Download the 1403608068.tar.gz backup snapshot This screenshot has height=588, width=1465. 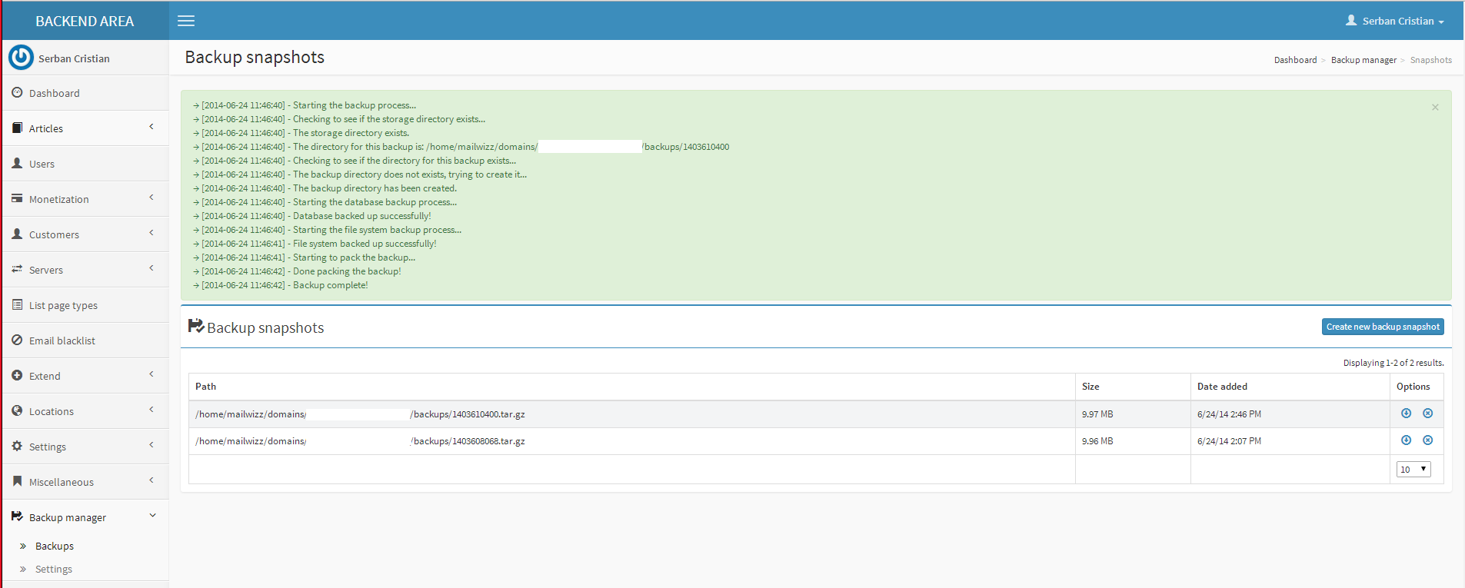coord(1406,440)
